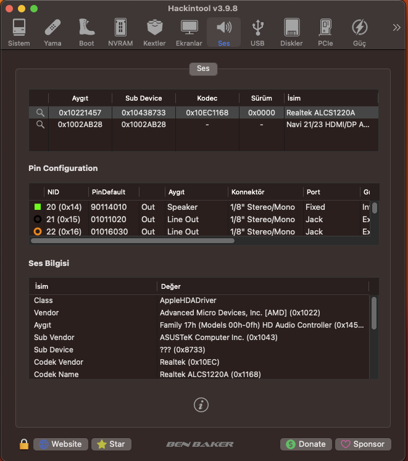
Task: Open the PCIe tab
Action: tap(325, 32)
